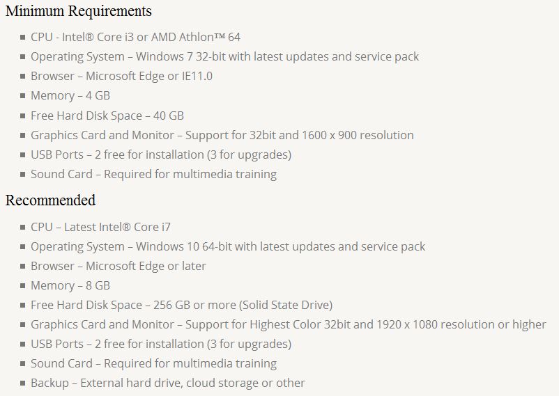Click the 1600 x 900 resolution graphics line

click(x=222, y=135)
